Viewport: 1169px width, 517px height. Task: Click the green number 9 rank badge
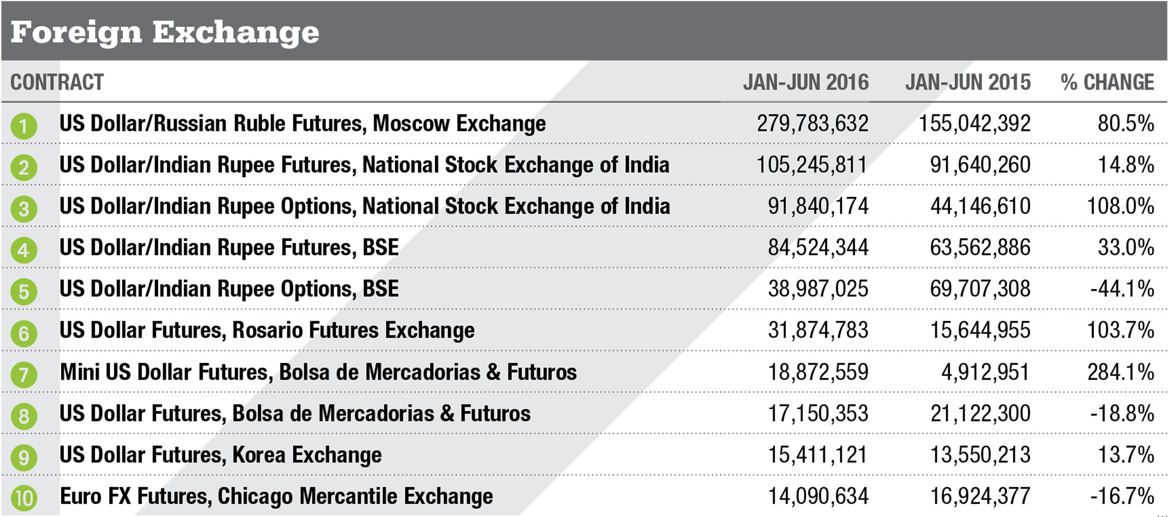[24, 457]
